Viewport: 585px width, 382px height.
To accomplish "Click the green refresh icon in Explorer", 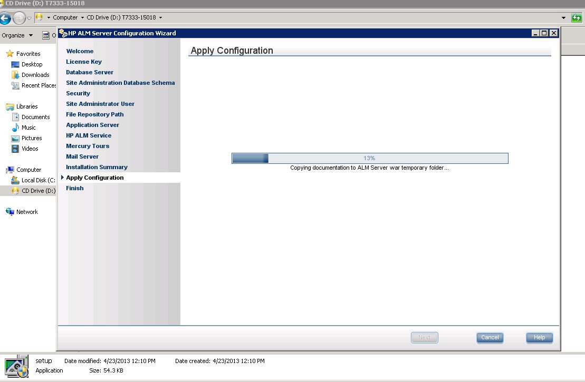I will point(577,17).
